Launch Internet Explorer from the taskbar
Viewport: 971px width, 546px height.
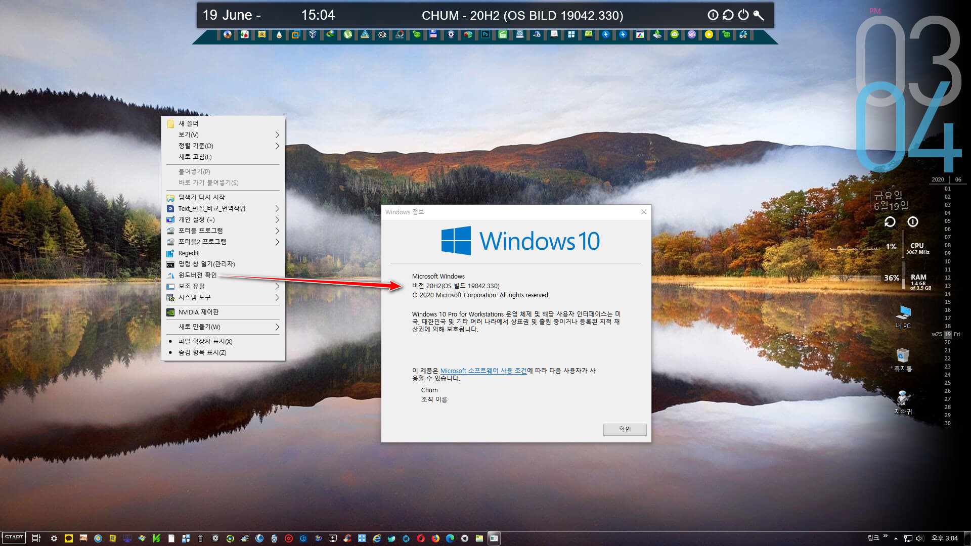[x=377, y=538]
